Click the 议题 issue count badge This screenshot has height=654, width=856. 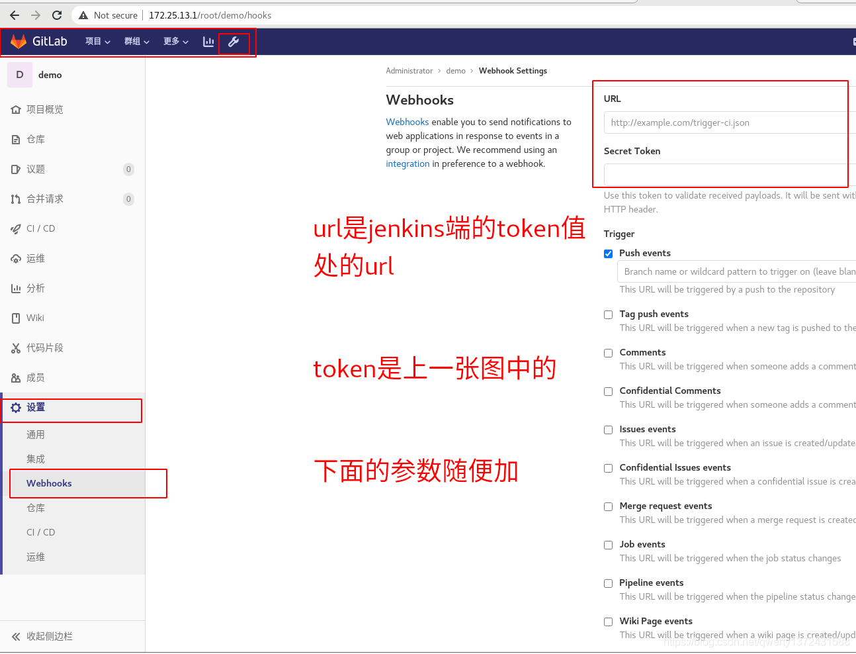(128, 169)
